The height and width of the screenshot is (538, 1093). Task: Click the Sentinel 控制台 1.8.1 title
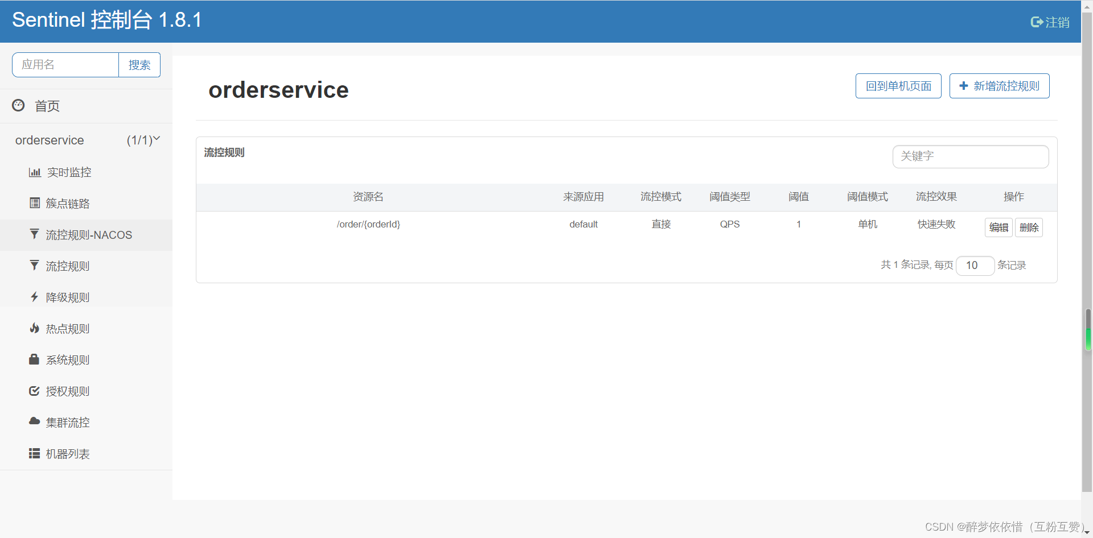pyautogui.click(x=107, y=20)
